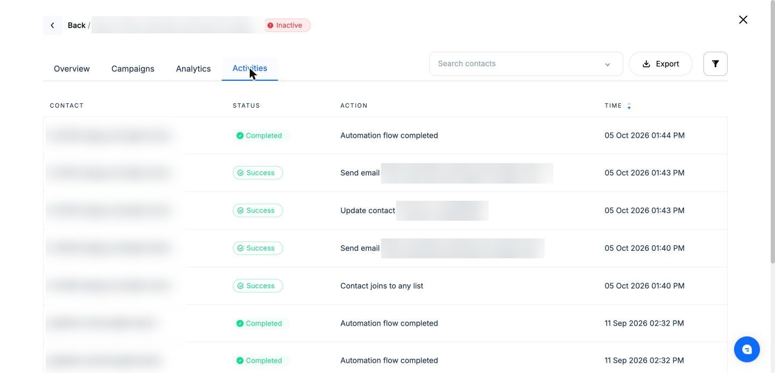
Task: Click check icon in Update contact Success badge
Action: click(x=241, y=210)
